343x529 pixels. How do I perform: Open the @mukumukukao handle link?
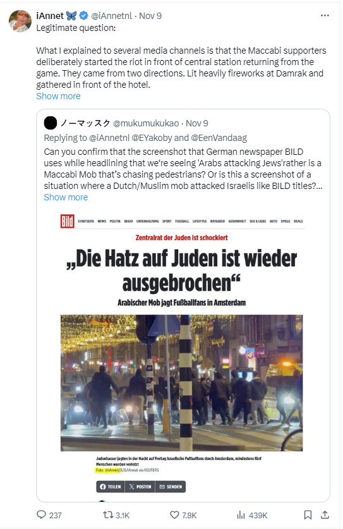tap(146, 123)
